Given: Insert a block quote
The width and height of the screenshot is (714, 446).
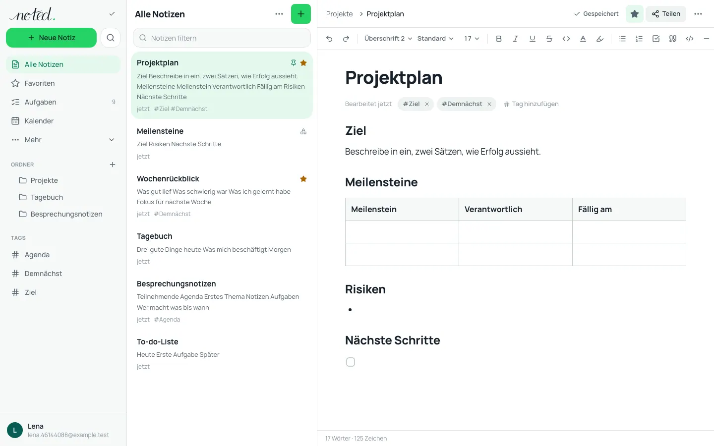Looking at the screenshot, I should 673,39.
